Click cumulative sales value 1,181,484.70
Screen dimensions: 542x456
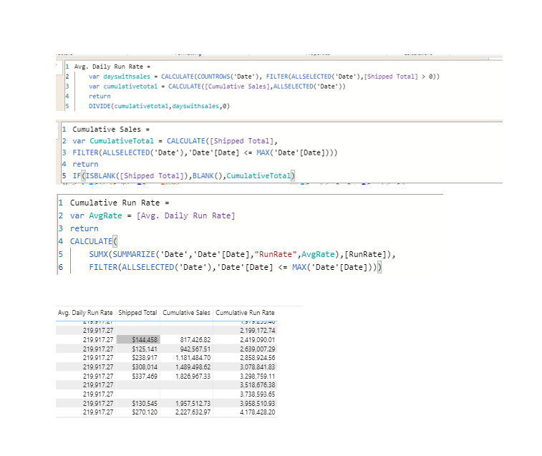coord(193,358)
